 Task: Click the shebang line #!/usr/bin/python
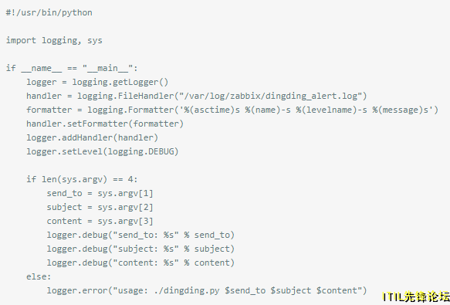[x=49, y=12]
